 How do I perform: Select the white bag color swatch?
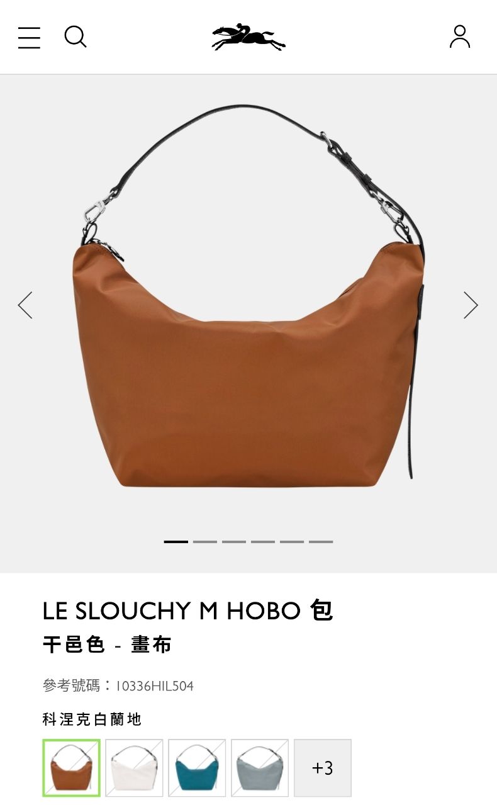pos(134,768)
